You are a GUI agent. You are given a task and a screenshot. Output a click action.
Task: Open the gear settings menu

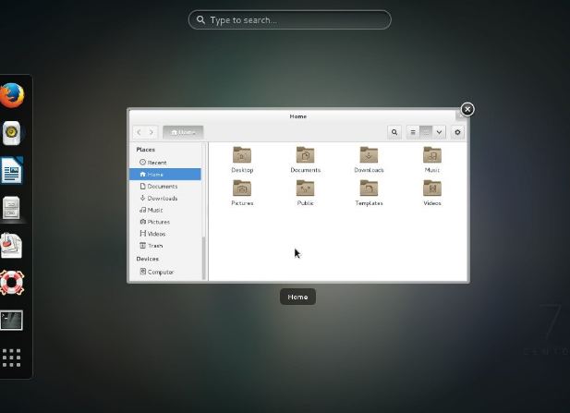pyautogui.click(x=457, y=132)
